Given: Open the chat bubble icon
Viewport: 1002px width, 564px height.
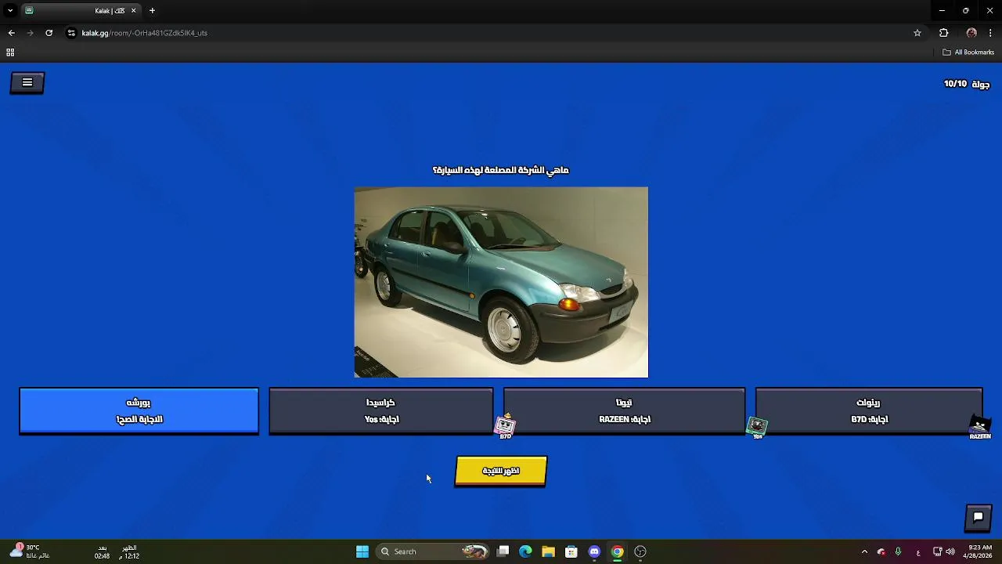Looking at the screenshot, I should (x=978, y=517).
